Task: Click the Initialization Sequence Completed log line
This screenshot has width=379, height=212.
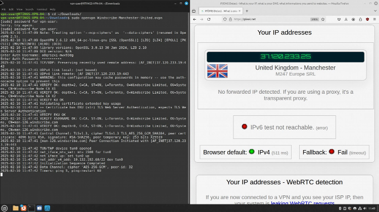Action: pyautogui.click(x=53, y=163)
